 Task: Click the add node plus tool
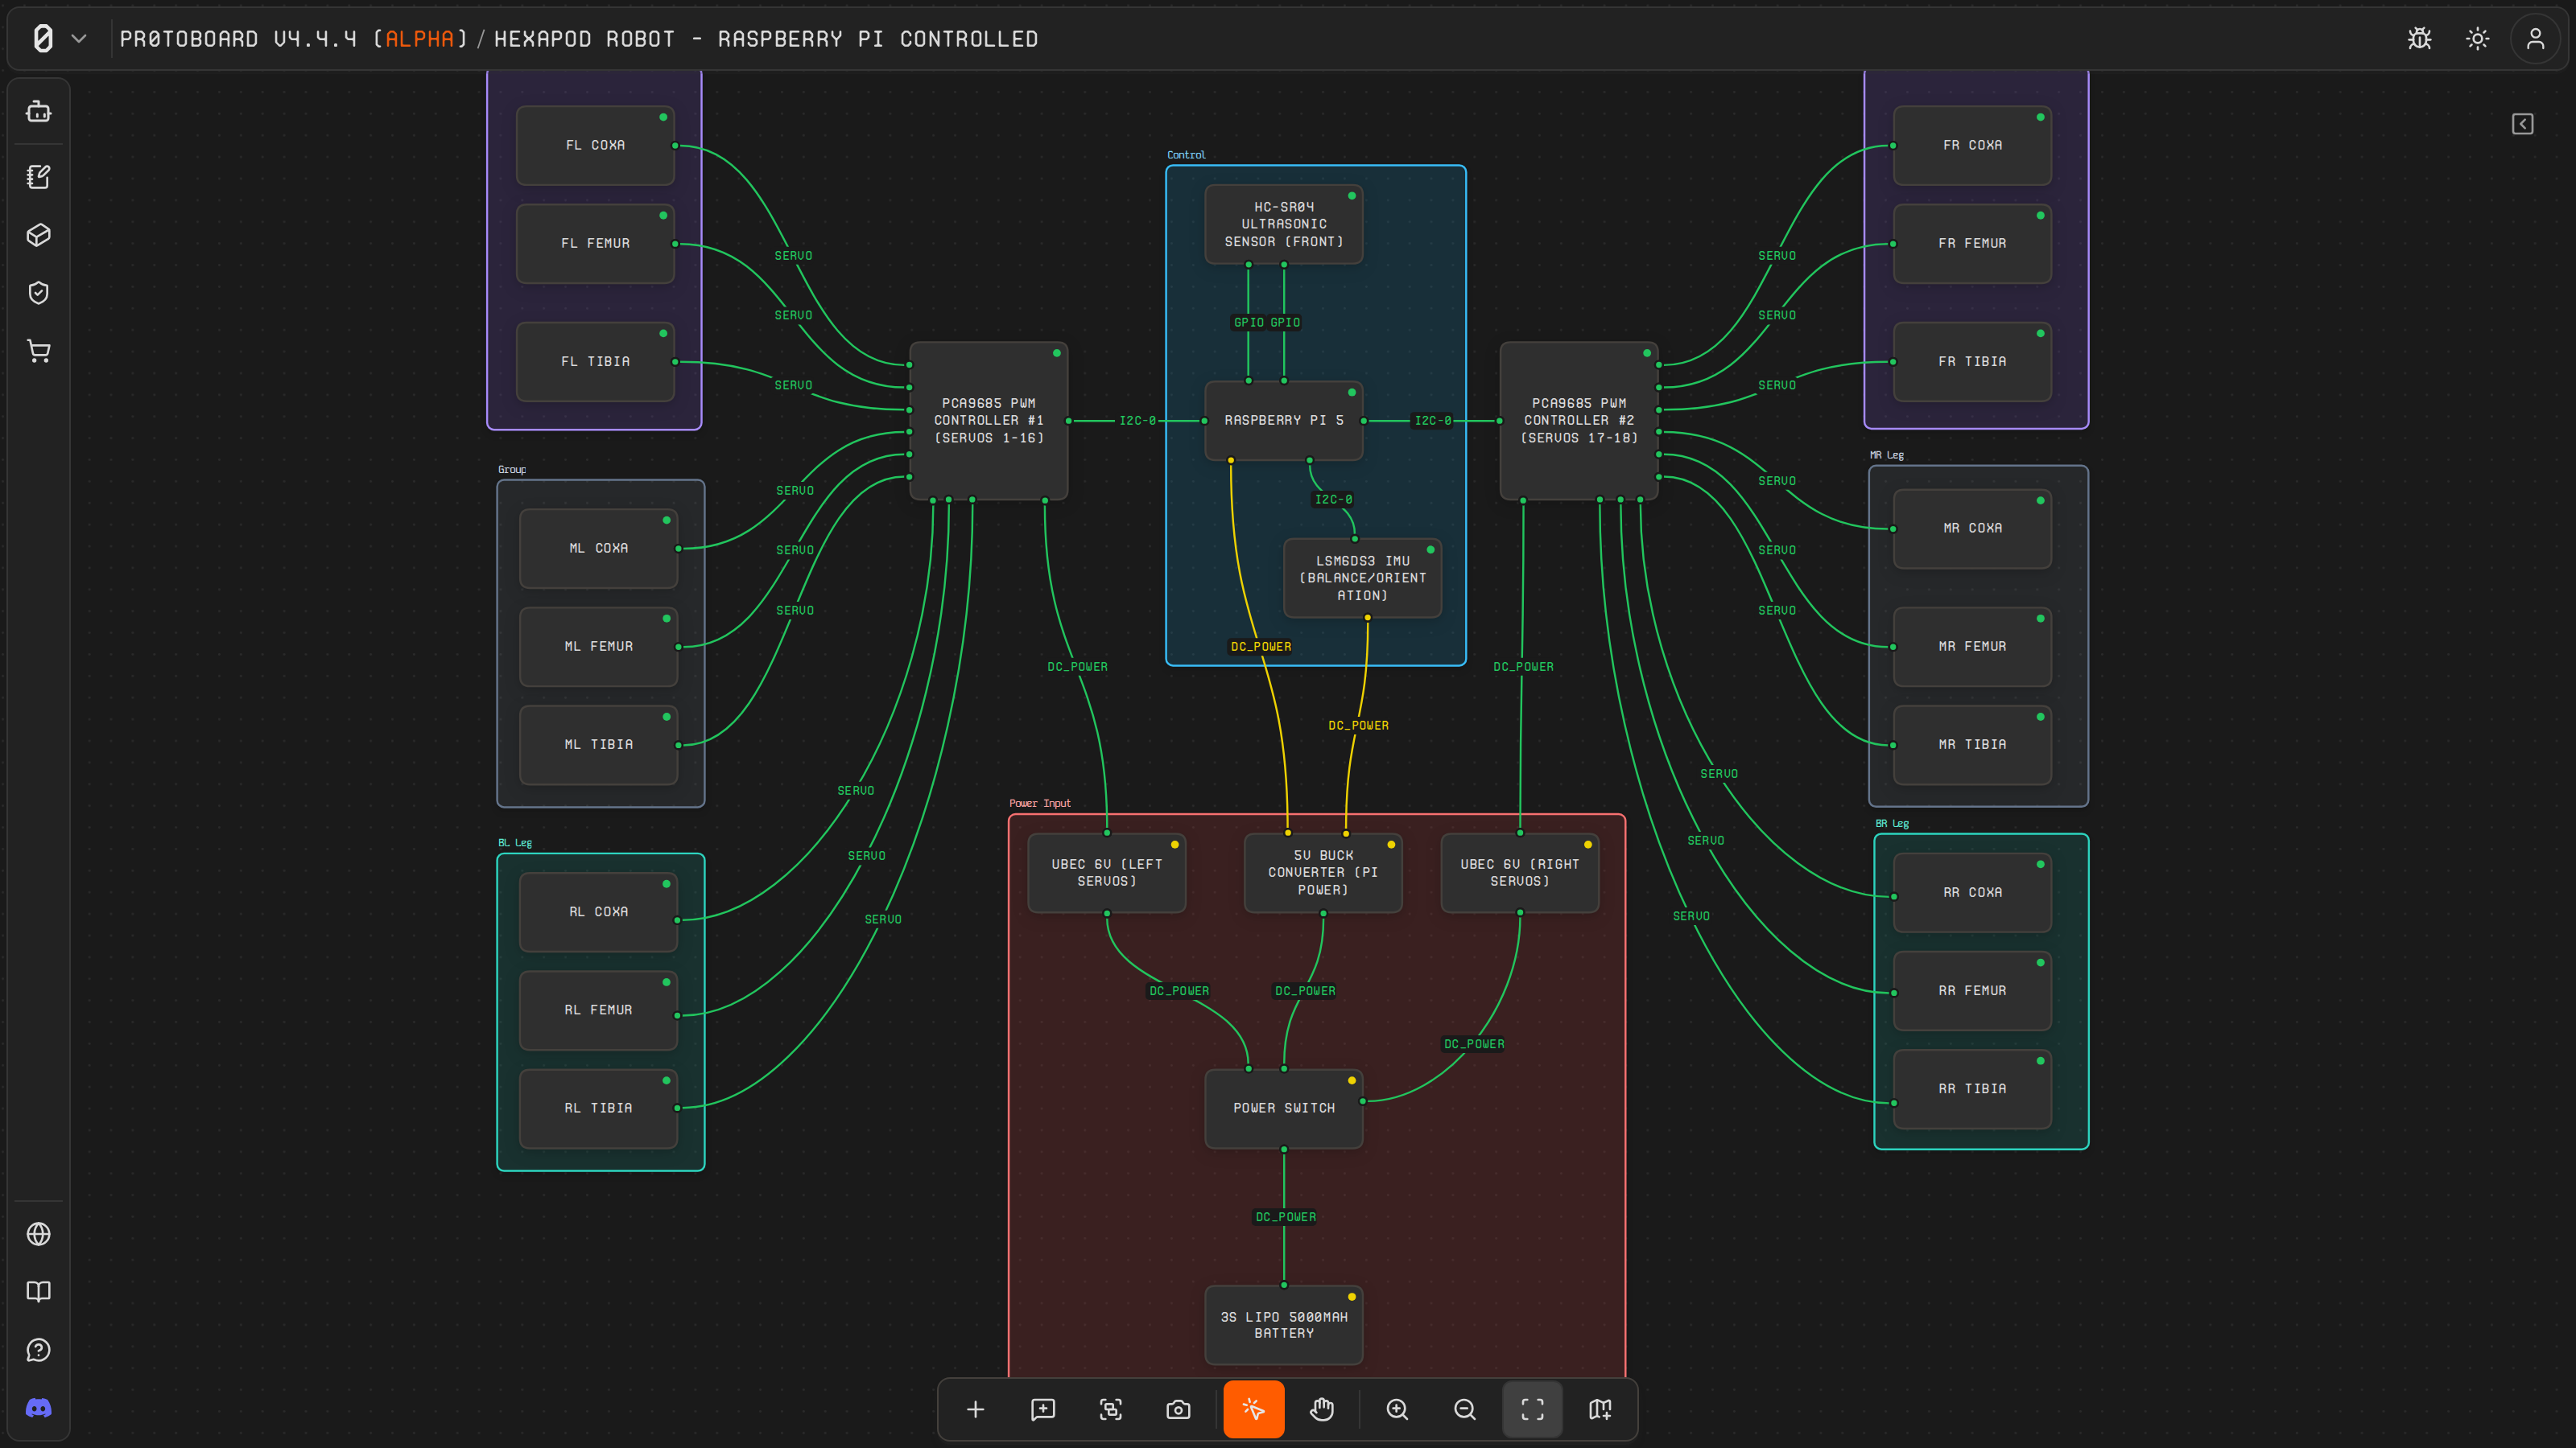point(975,1409)
